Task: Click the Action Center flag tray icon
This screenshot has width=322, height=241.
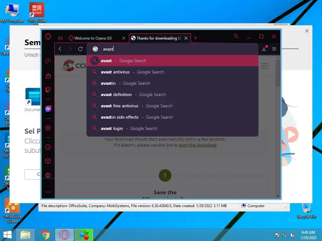Action: [277, 235]
